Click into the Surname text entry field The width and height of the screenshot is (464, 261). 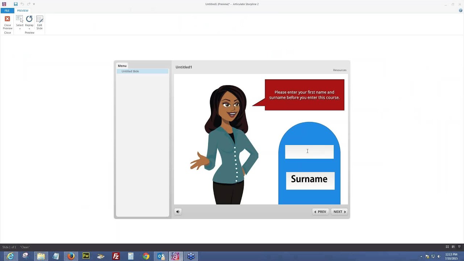(310, 181)
